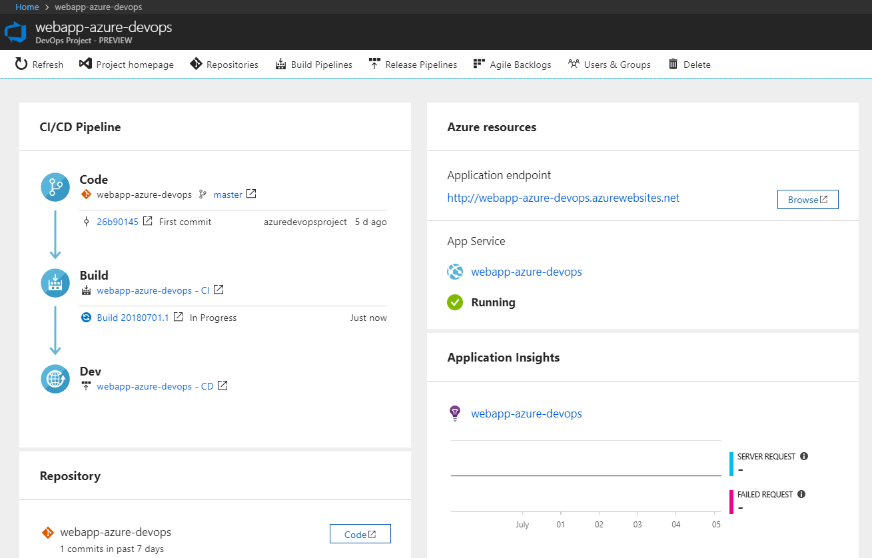The height and width of the screenshot is (558, 872).
Task: Open the Application Insights webapp-azure-devops link
Action: [526, 414]
